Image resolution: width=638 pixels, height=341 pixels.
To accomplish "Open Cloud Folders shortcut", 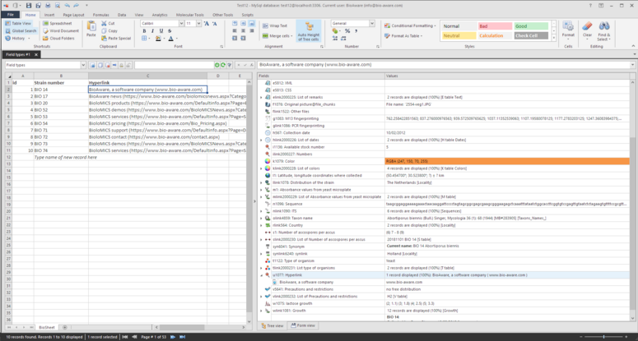I will [58, 38].
